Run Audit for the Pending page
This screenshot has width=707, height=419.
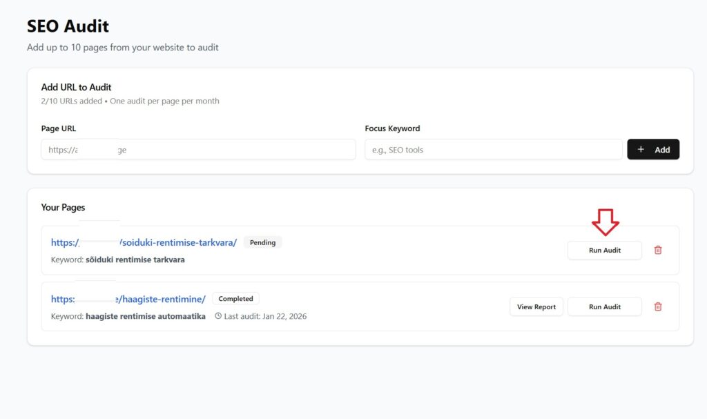[604, 250]
